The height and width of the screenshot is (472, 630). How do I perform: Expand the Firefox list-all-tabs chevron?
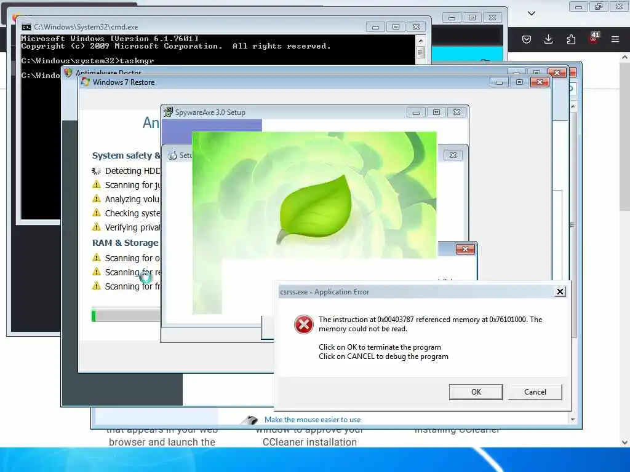pos(531,14)
